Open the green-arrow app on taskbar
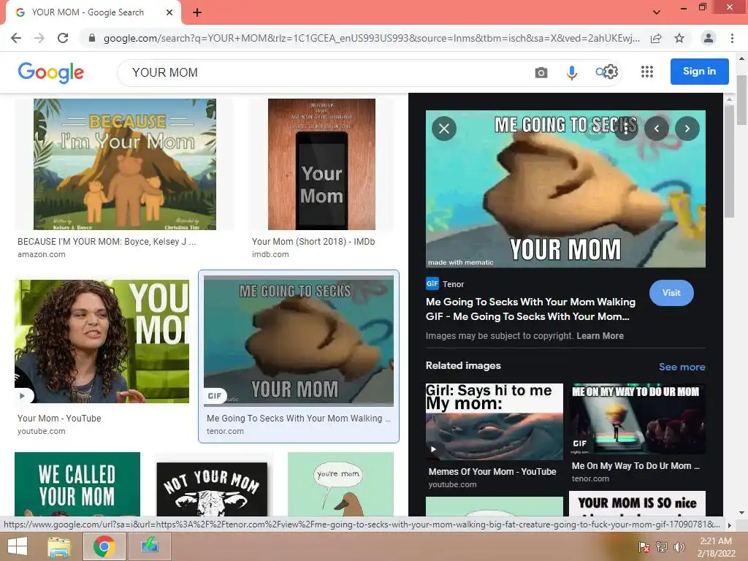 tap(149, 546)
